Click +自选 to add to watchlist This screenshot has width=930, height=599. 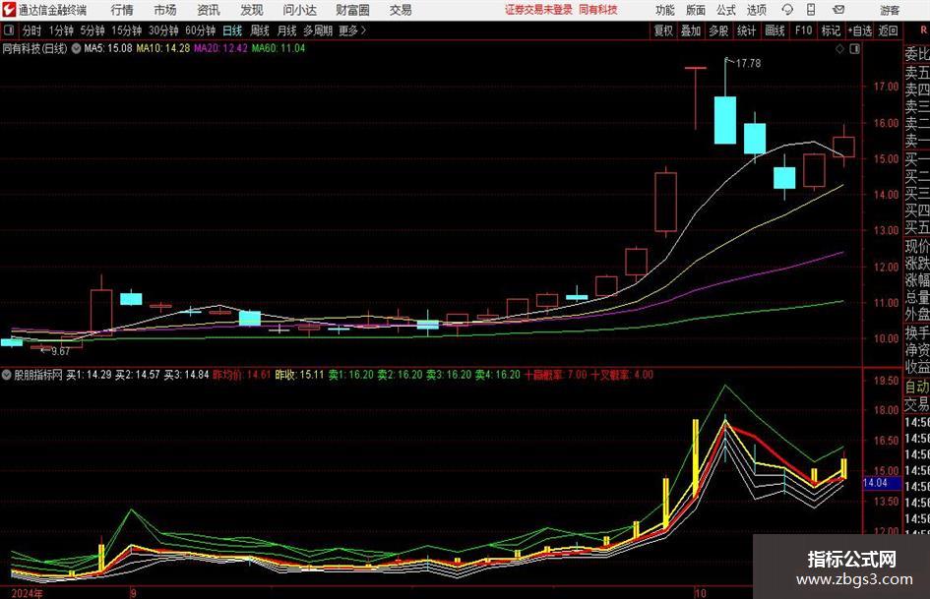tap(860, 30)
